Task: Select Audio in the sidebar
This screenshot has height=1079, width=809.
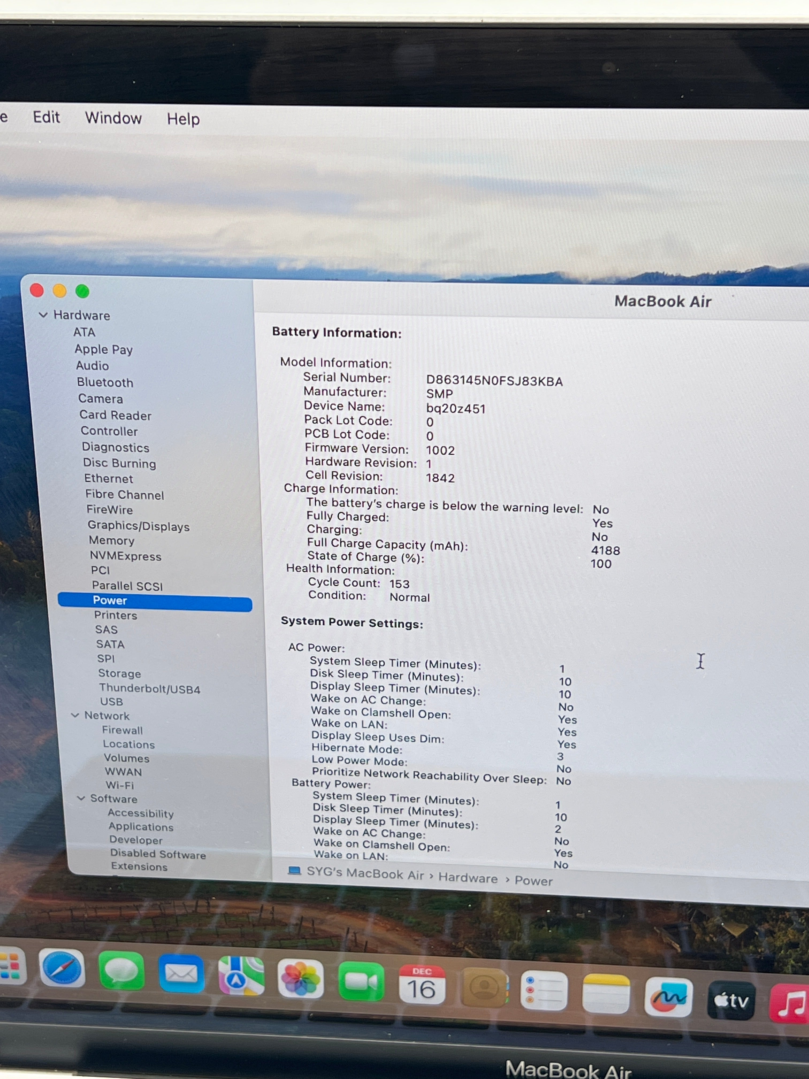Action: (x=92, y=365)
